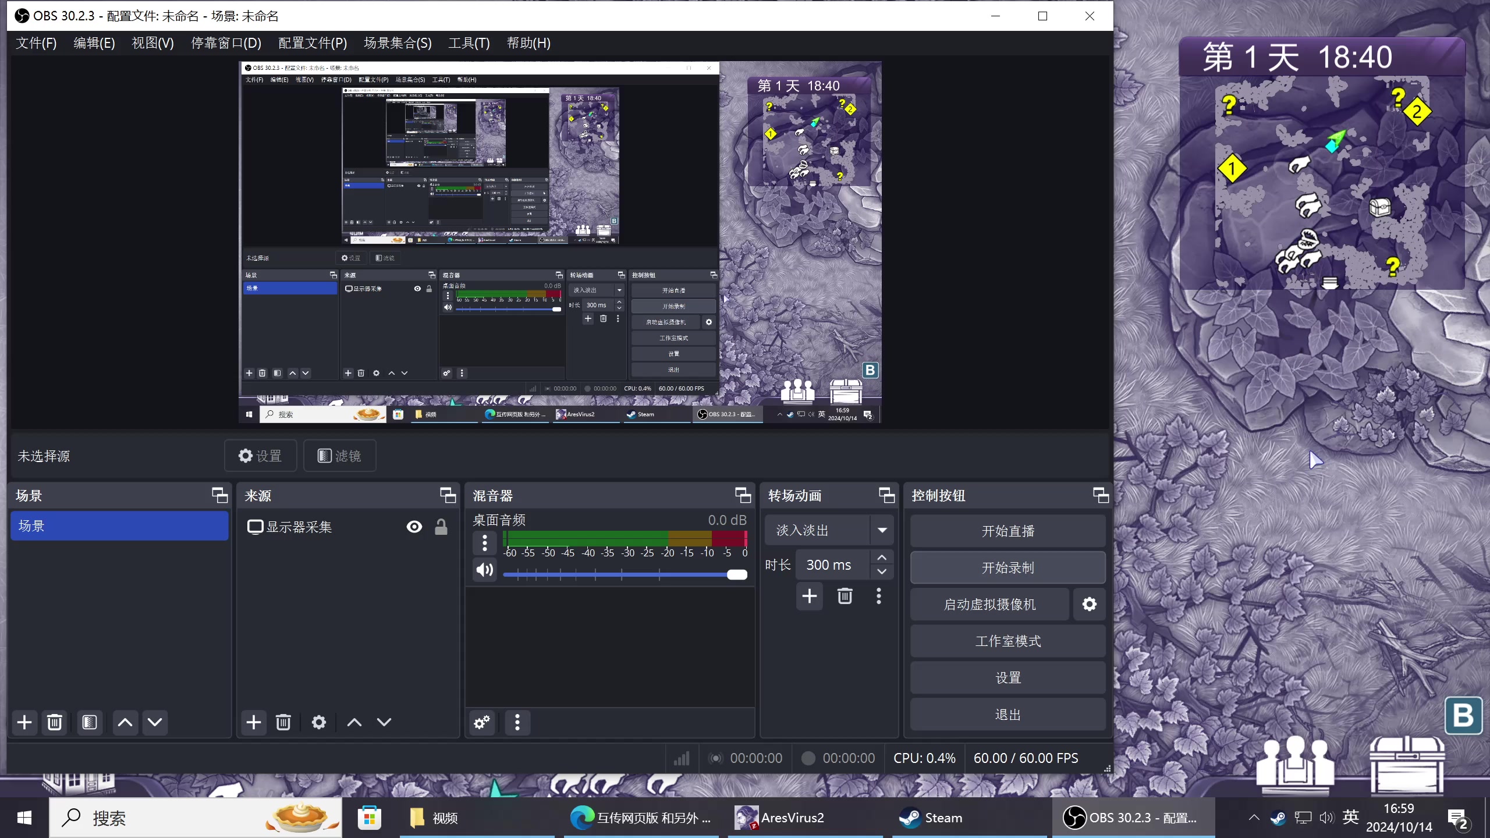The height and width of the screenshot is (838, 1490).
Task: Open transition properties three-dot menu
Action: [x=879, y=596]
